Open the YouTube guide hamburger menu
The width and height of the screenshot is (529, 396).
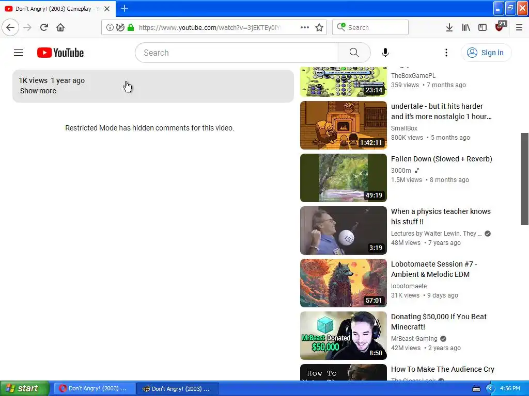(x=19, y=53)
